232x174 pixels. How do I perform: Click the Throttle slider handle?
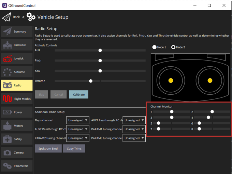(x=91, y=81)
